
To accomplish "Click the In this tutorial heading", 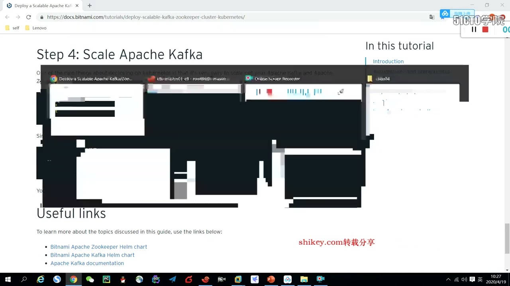I will tap(399, 46).
